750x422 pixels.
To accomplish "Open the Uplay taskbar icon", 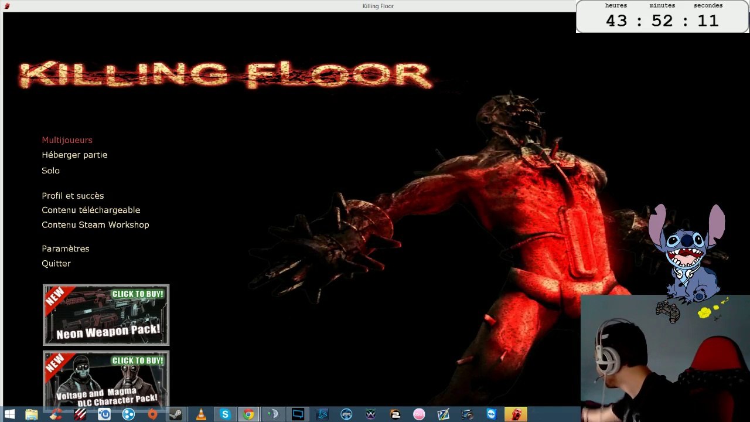I will [105, 414].
